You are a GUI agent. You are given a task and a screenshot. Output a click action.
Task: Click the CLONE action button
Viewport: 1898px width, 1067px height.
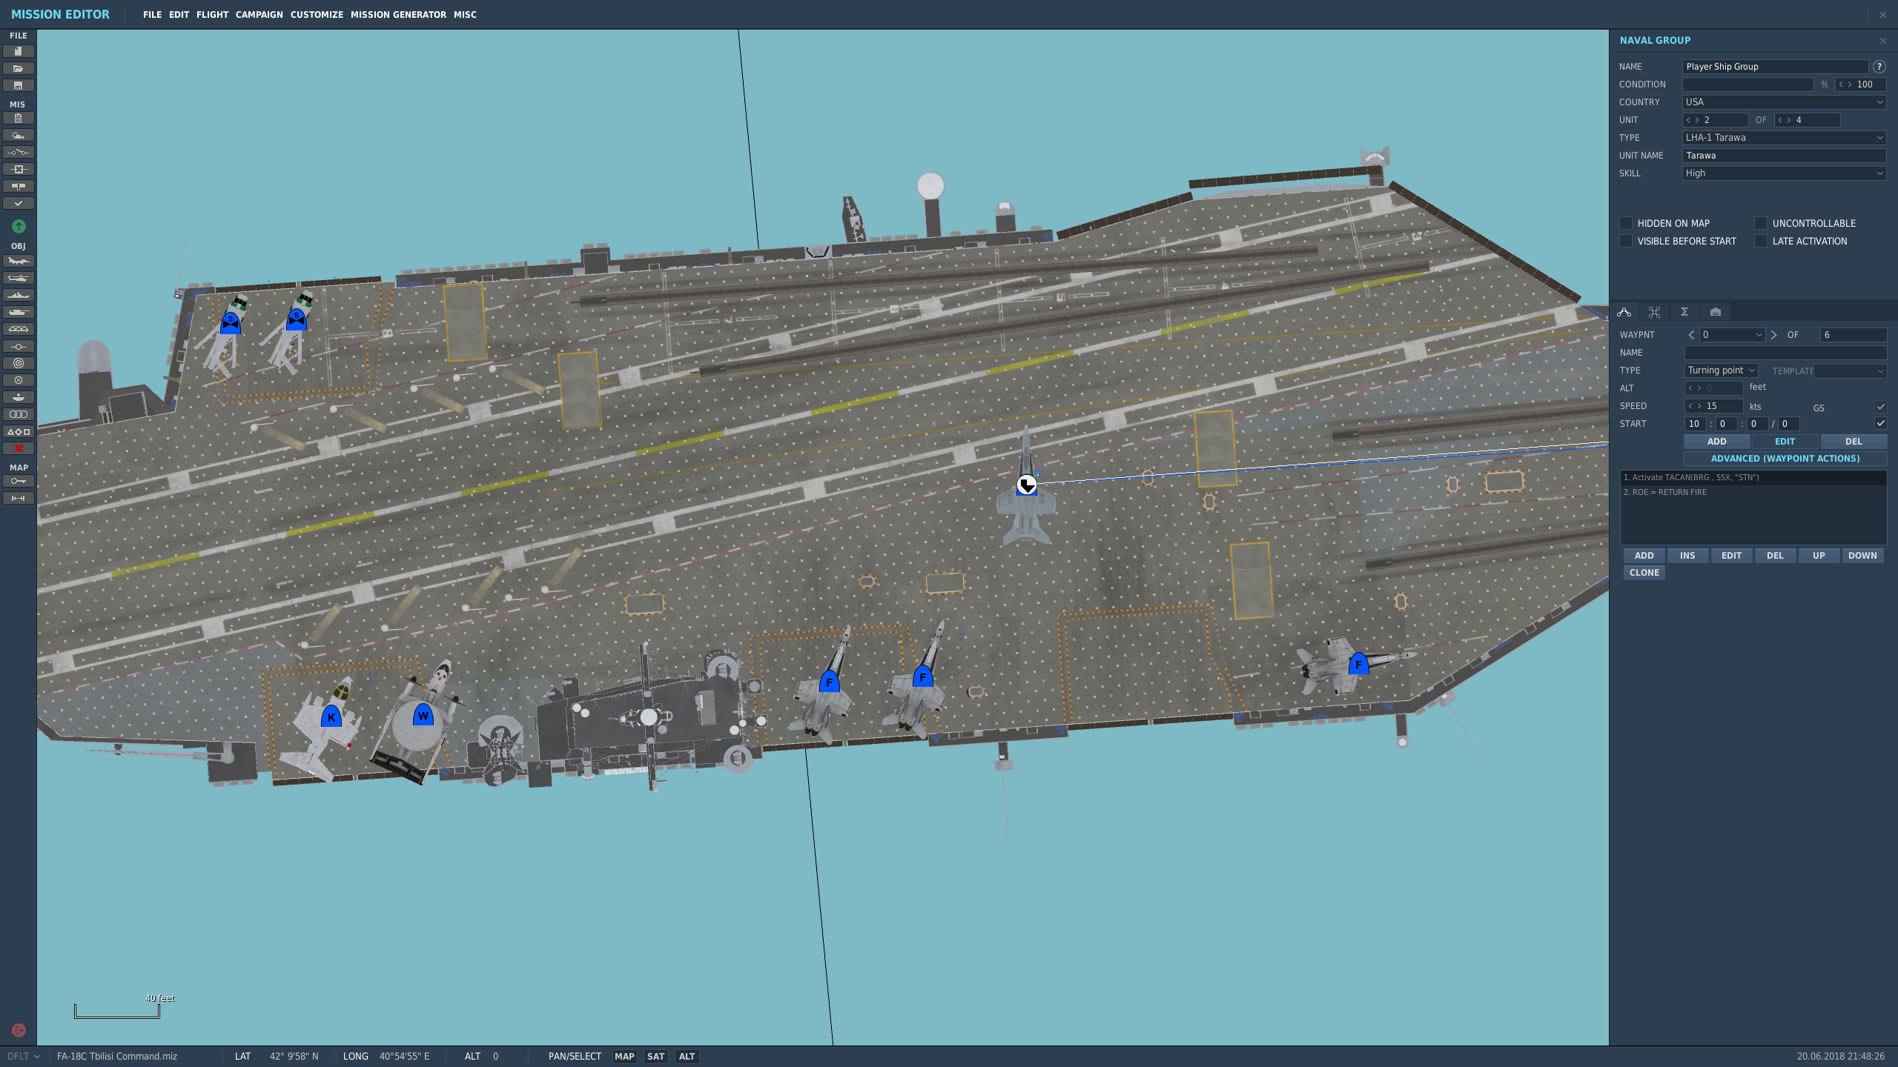(1644, 573)
